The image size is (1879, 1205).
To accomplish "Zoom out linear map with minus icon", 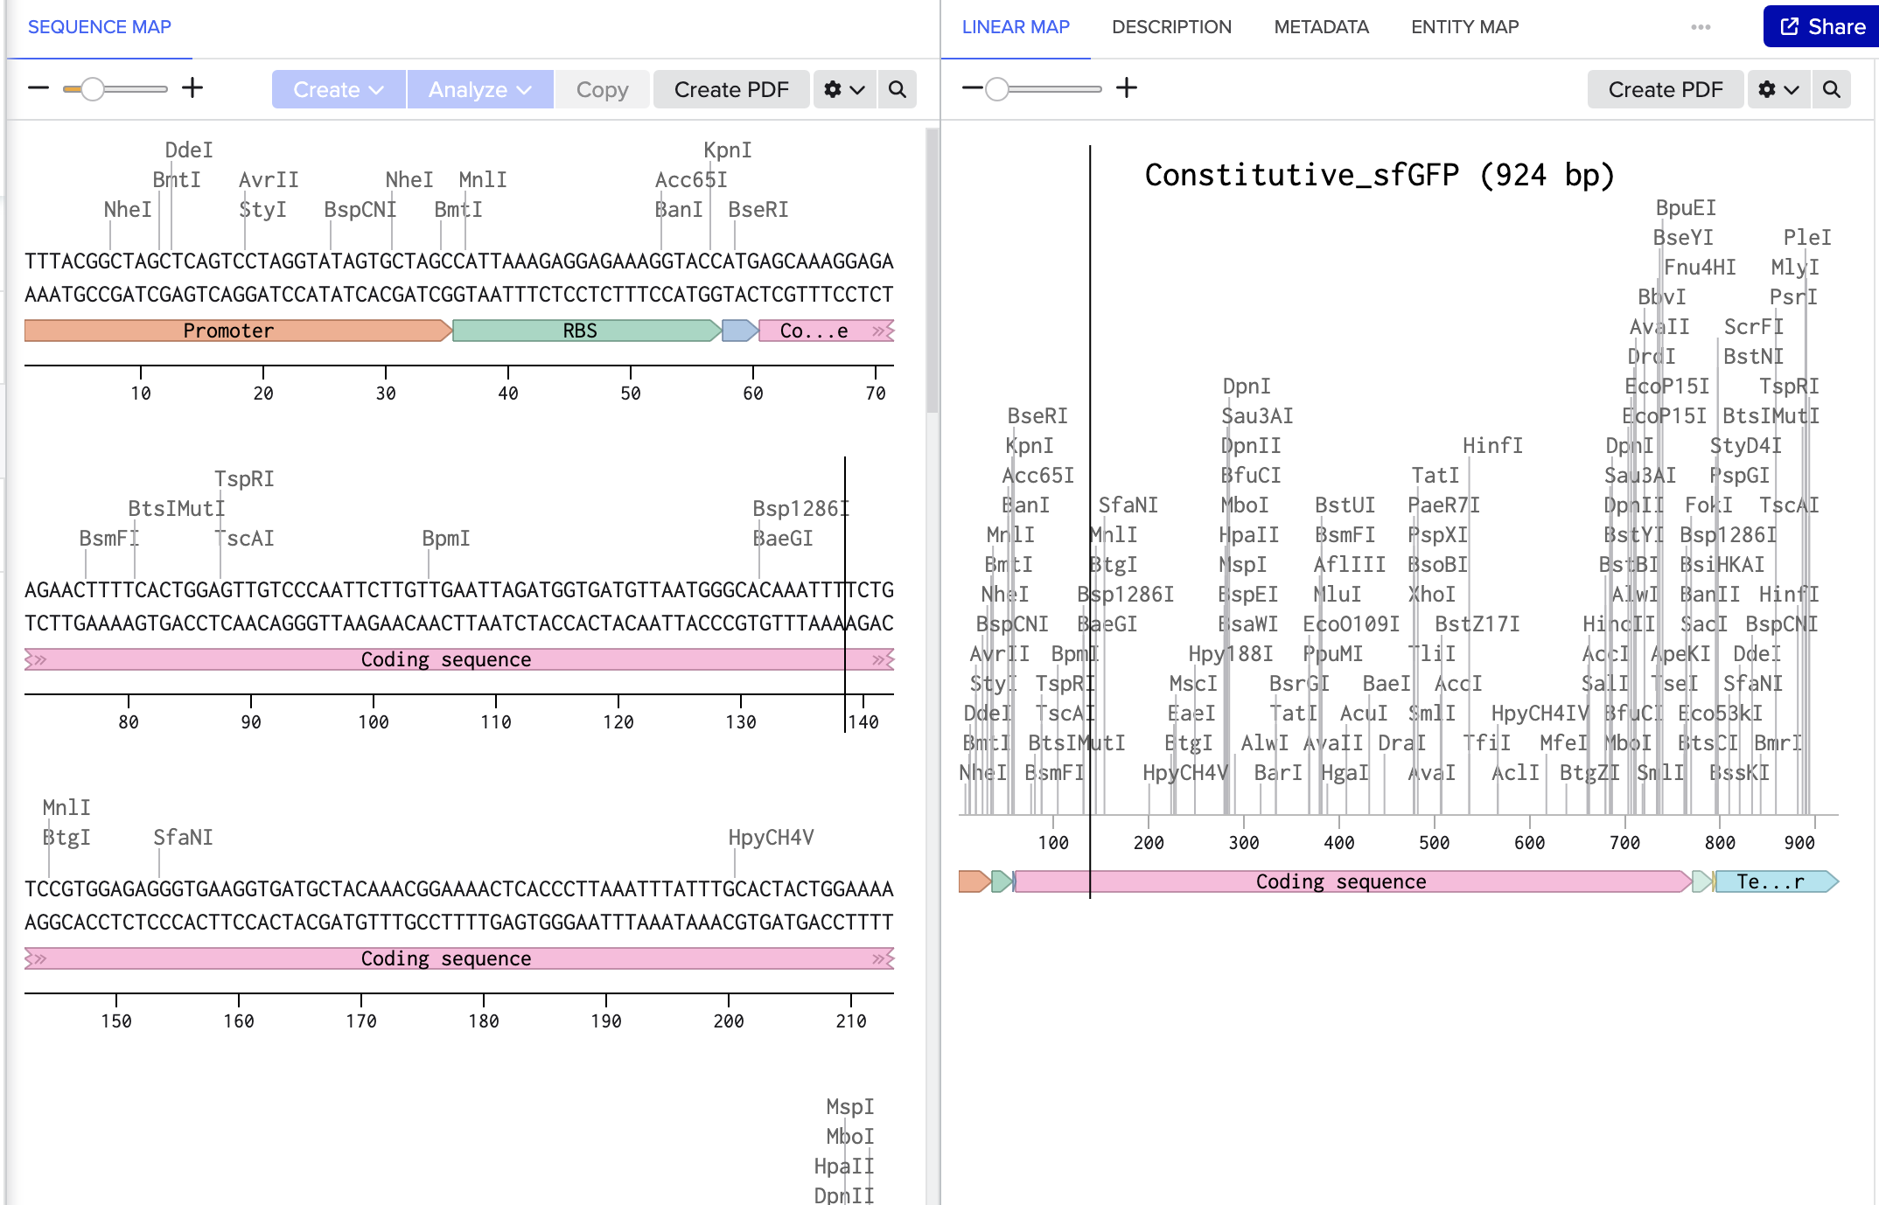I will [x=972, y=88].
